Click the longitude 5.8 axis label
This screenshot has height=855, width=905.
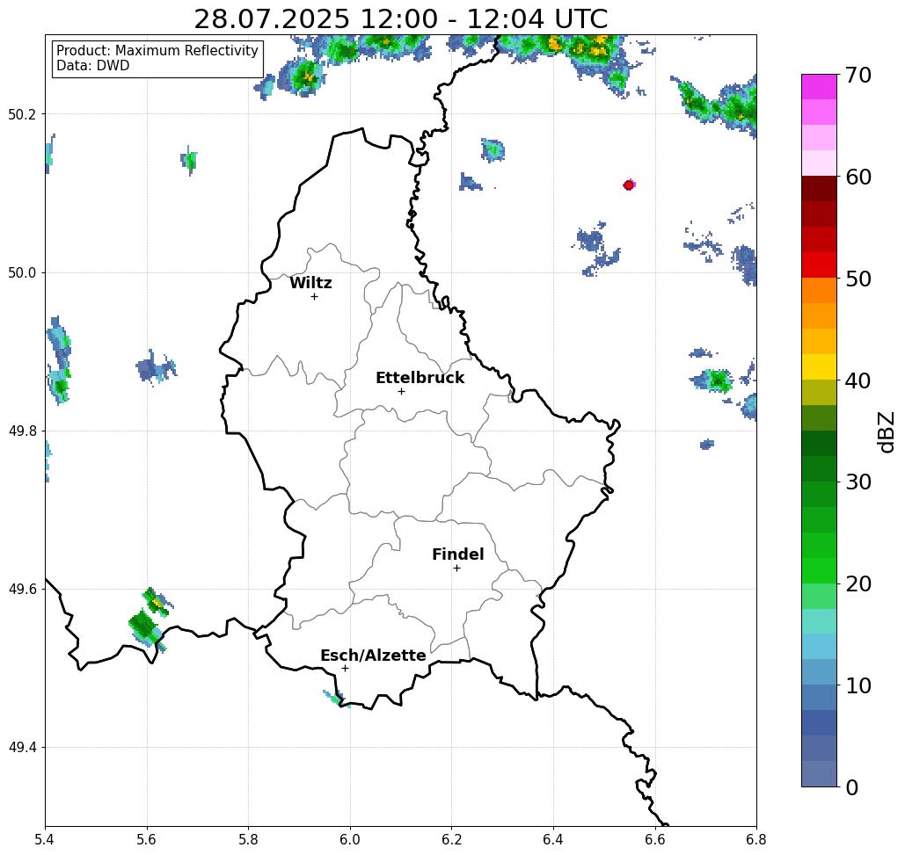click(x=248, y=839)
